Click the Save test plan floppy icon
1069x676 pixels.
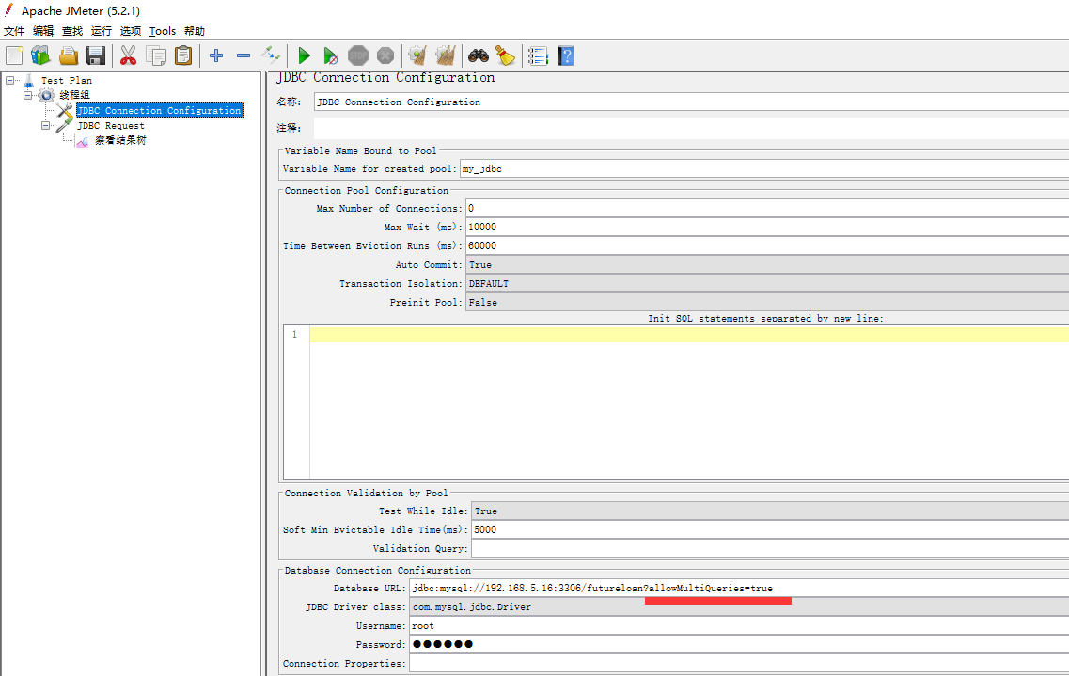click(96, 56)
